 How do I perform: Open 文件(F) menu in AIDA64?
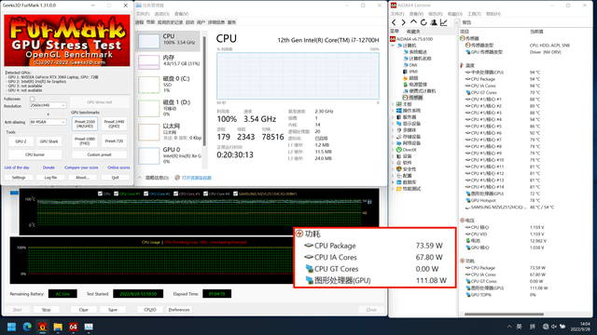398,14
